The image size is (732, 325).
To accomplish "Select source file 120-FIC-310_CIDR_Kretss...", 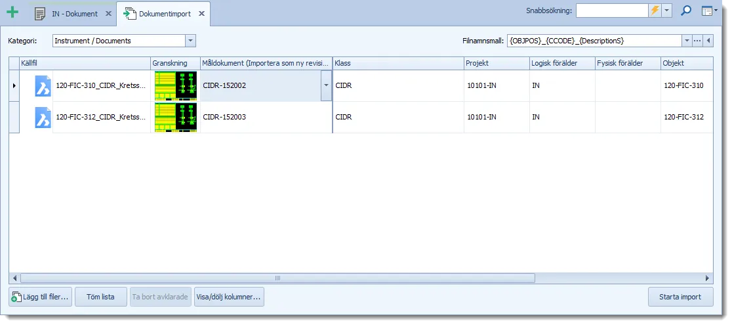I will [x=101, y=85].
